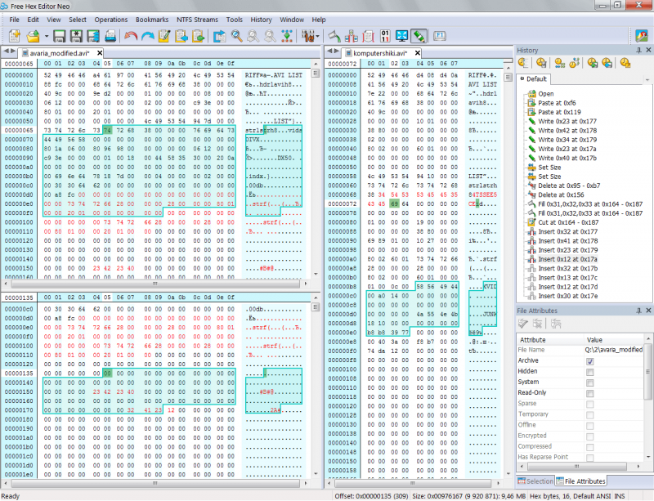This screenshot has height=501, width=654.
Task: Click the Export toolbar icon
Action: pos(219,36)
